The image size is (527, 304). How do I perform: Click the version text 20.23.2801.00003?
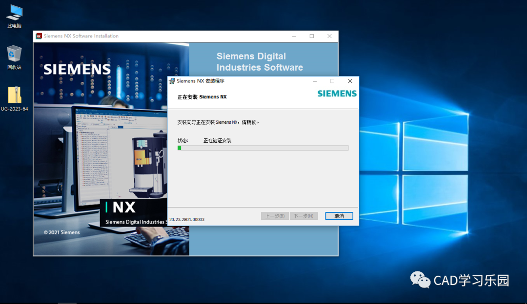(x=187, y=219)
